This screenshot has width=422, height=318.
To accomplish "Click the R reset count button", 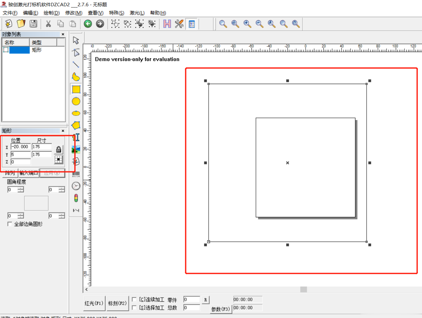I will tap(206, 300).
